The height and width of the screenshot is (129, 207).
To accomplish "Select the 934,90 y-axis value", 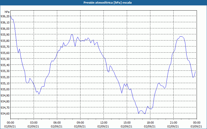I will (5, 95).
